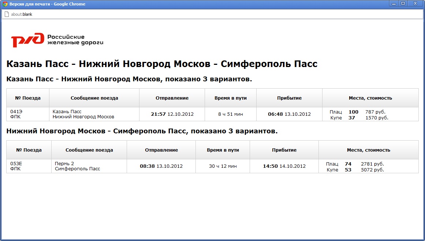
Task: Click '№ Поезда' header in first table
Action: (x=28, y=98)
